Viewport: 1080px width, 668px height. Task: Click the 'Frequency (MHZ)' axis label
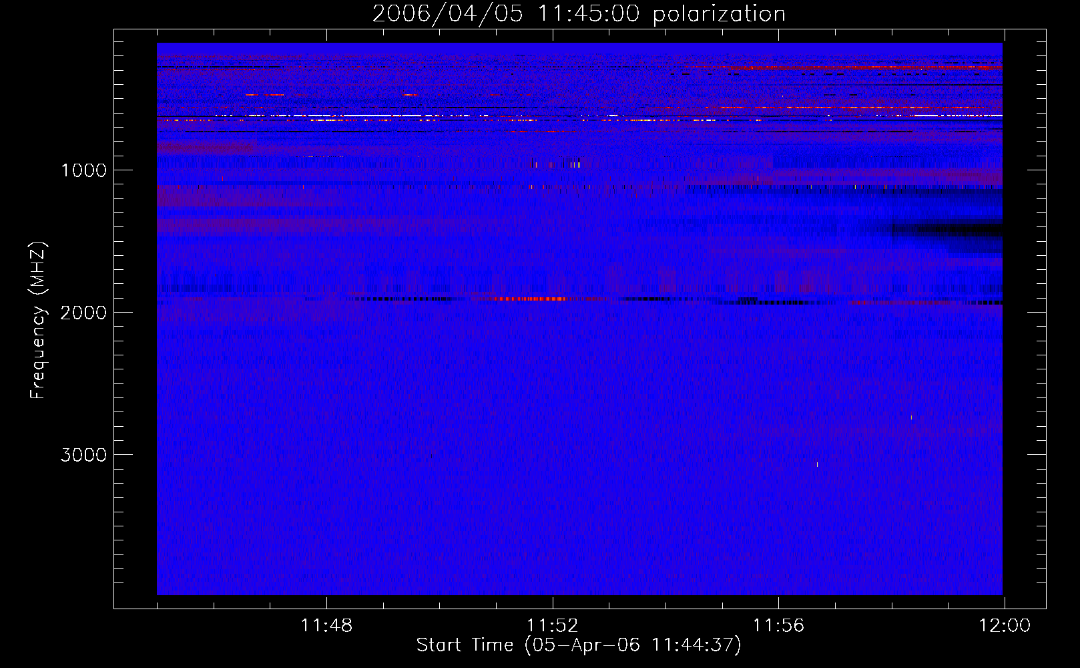[x=39, y=321]
